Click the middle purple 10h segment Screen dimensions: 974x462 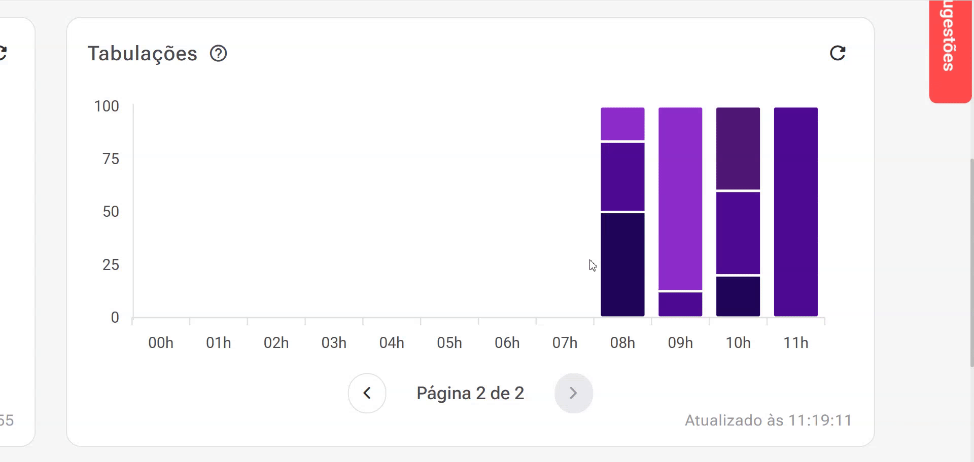(x=738, y=233)
